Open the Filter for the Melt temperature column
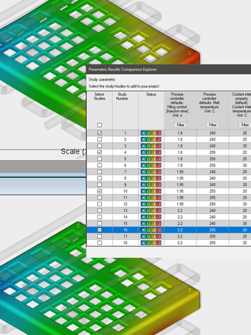The height and width of the screenshot is (335, 251). pos(213,125)
